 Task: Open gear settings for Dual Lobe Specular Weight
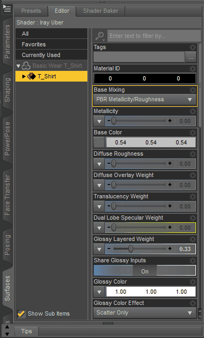pos(193,218)
